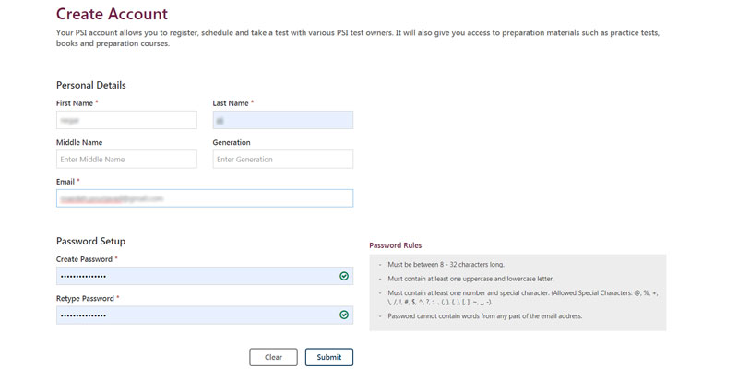The width and height of the screenshot is (738, 369).
Task: Click the 8 - 32 characters rule text
Action: coord(446,265)
